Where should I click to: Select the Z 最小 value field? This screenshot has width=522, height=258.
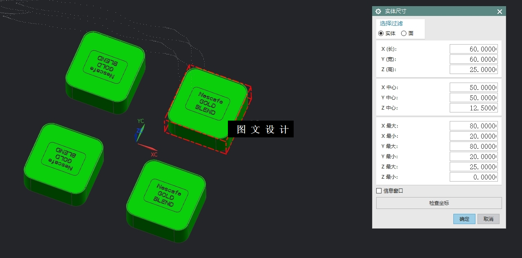click(x=473, y=176)
